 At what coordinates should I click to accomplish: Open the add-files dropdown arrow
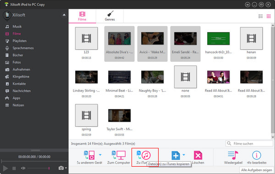pyautogui.click(x=184, y=155)
